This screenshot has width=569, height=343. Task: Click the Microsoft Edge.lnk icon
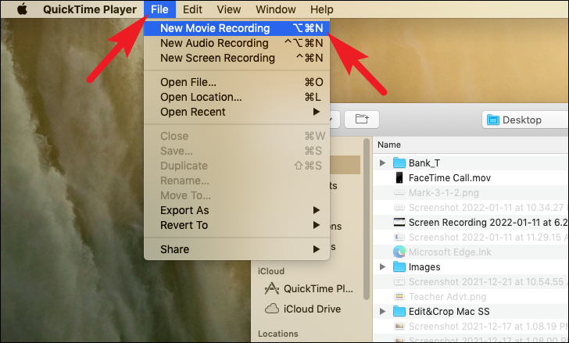[x=399, y=252]
